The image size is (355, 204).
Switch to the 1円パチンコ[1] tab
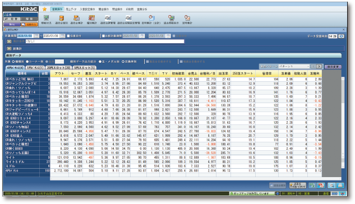click(x=35, y=68)
